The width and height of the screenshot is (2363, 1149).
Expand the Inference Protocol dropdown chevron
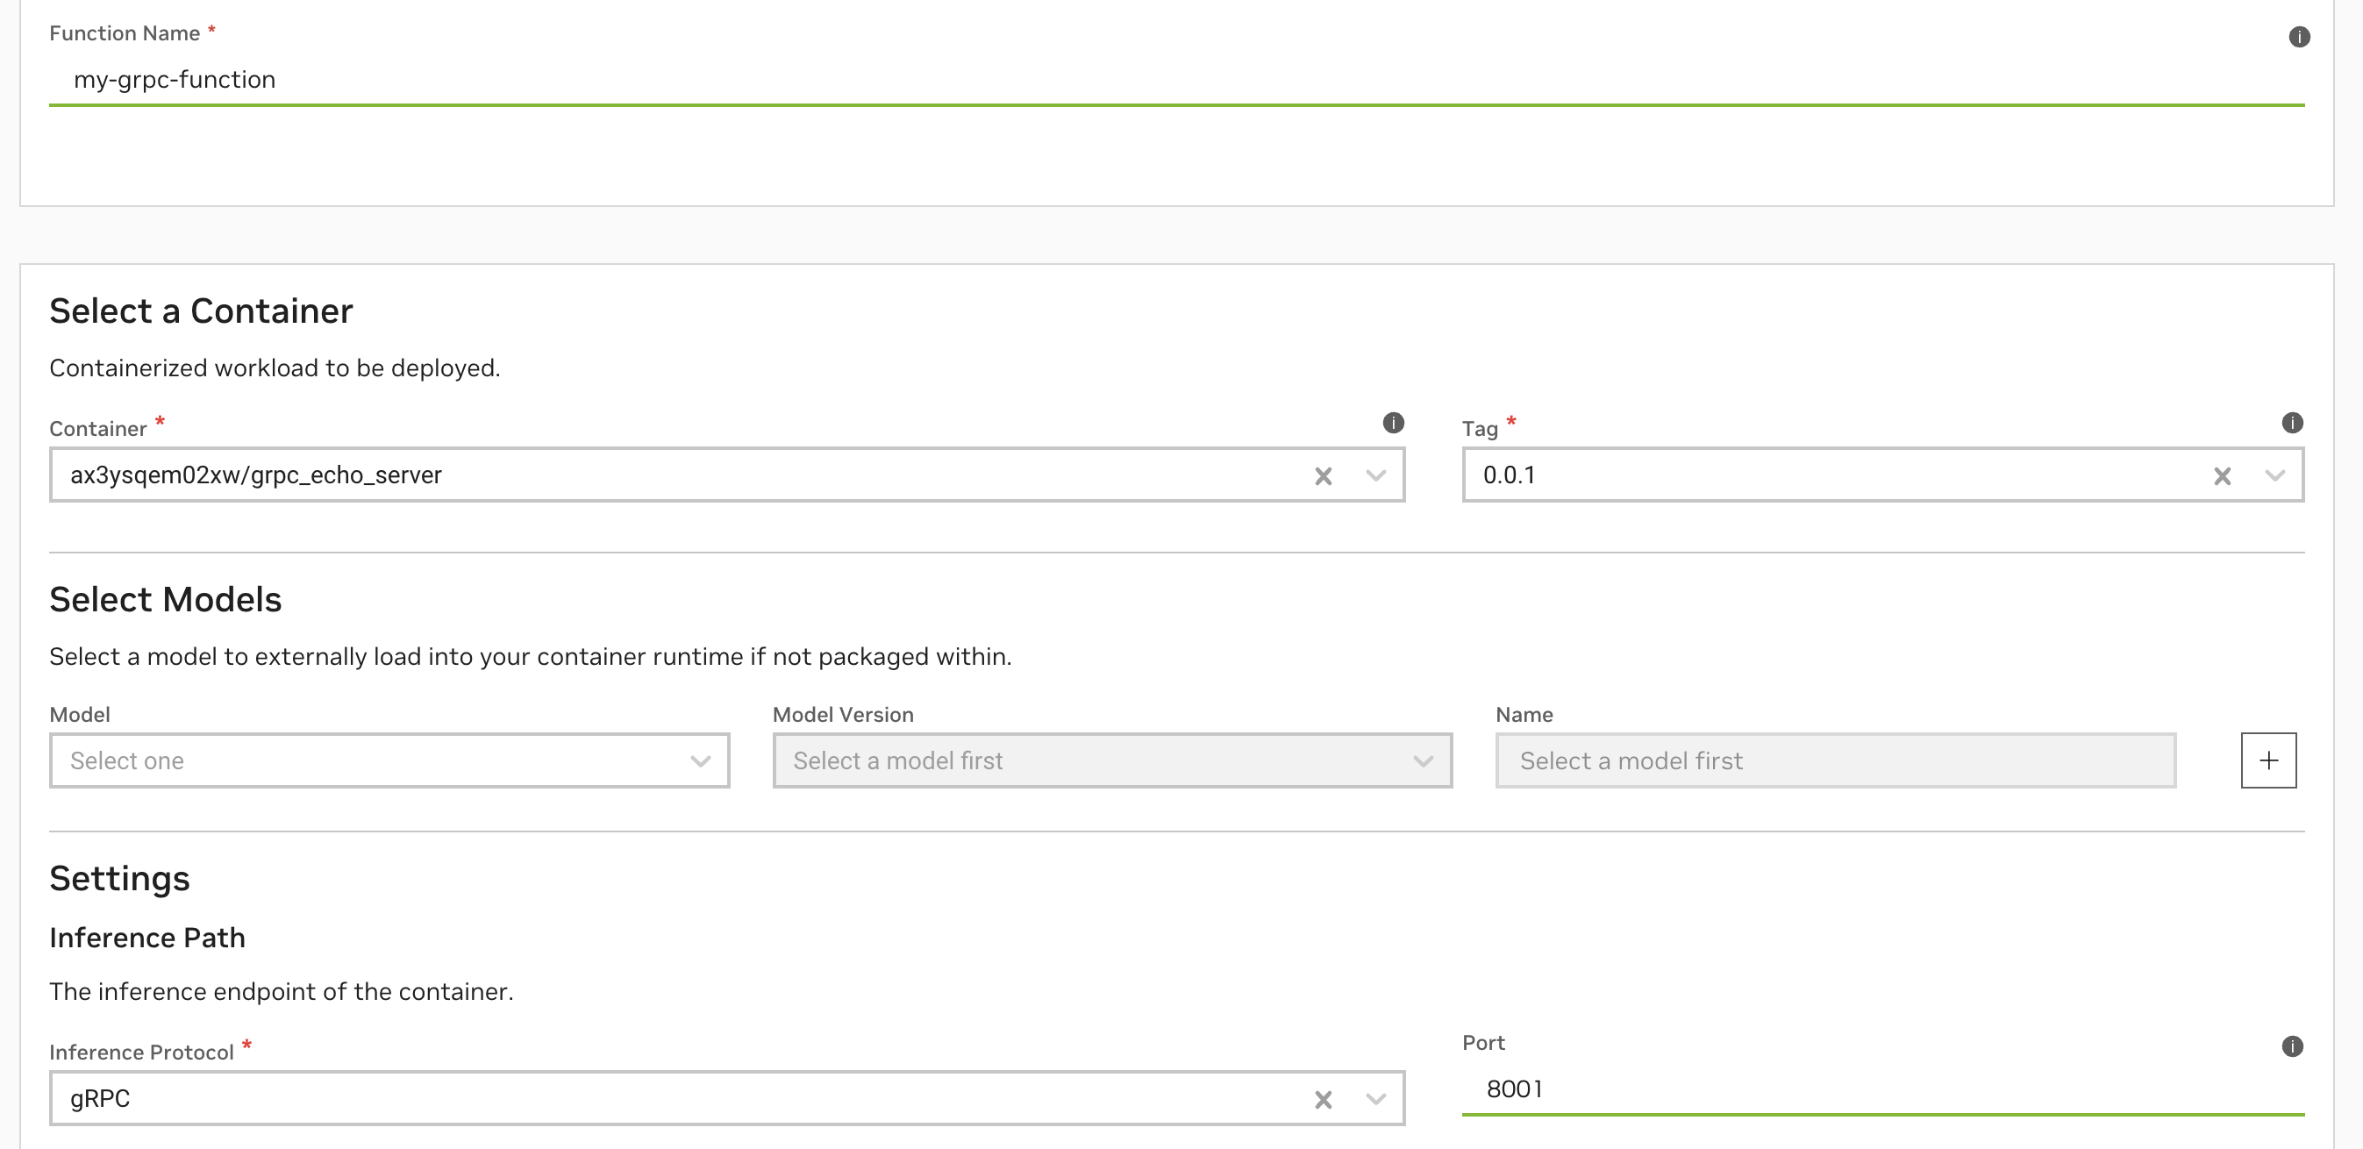[1375, 1100]
